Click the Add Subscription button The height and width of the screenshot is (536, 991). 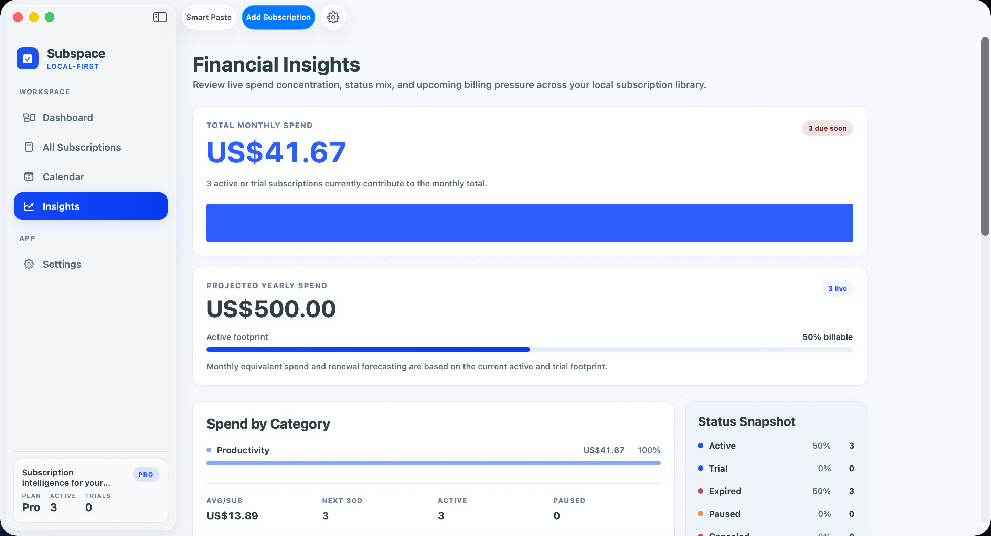click(278, 17)
